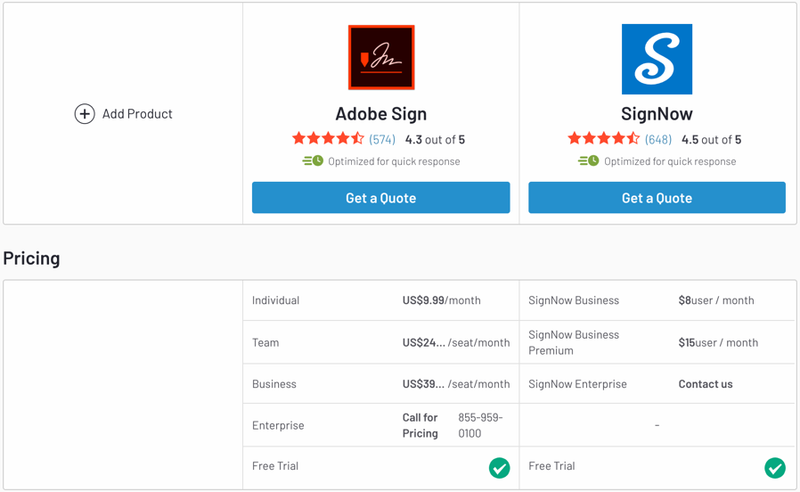This screenshot has height=492, width=800.
Task: Click SignNow Free Trial checkmark icon
Action: [775, 467]
